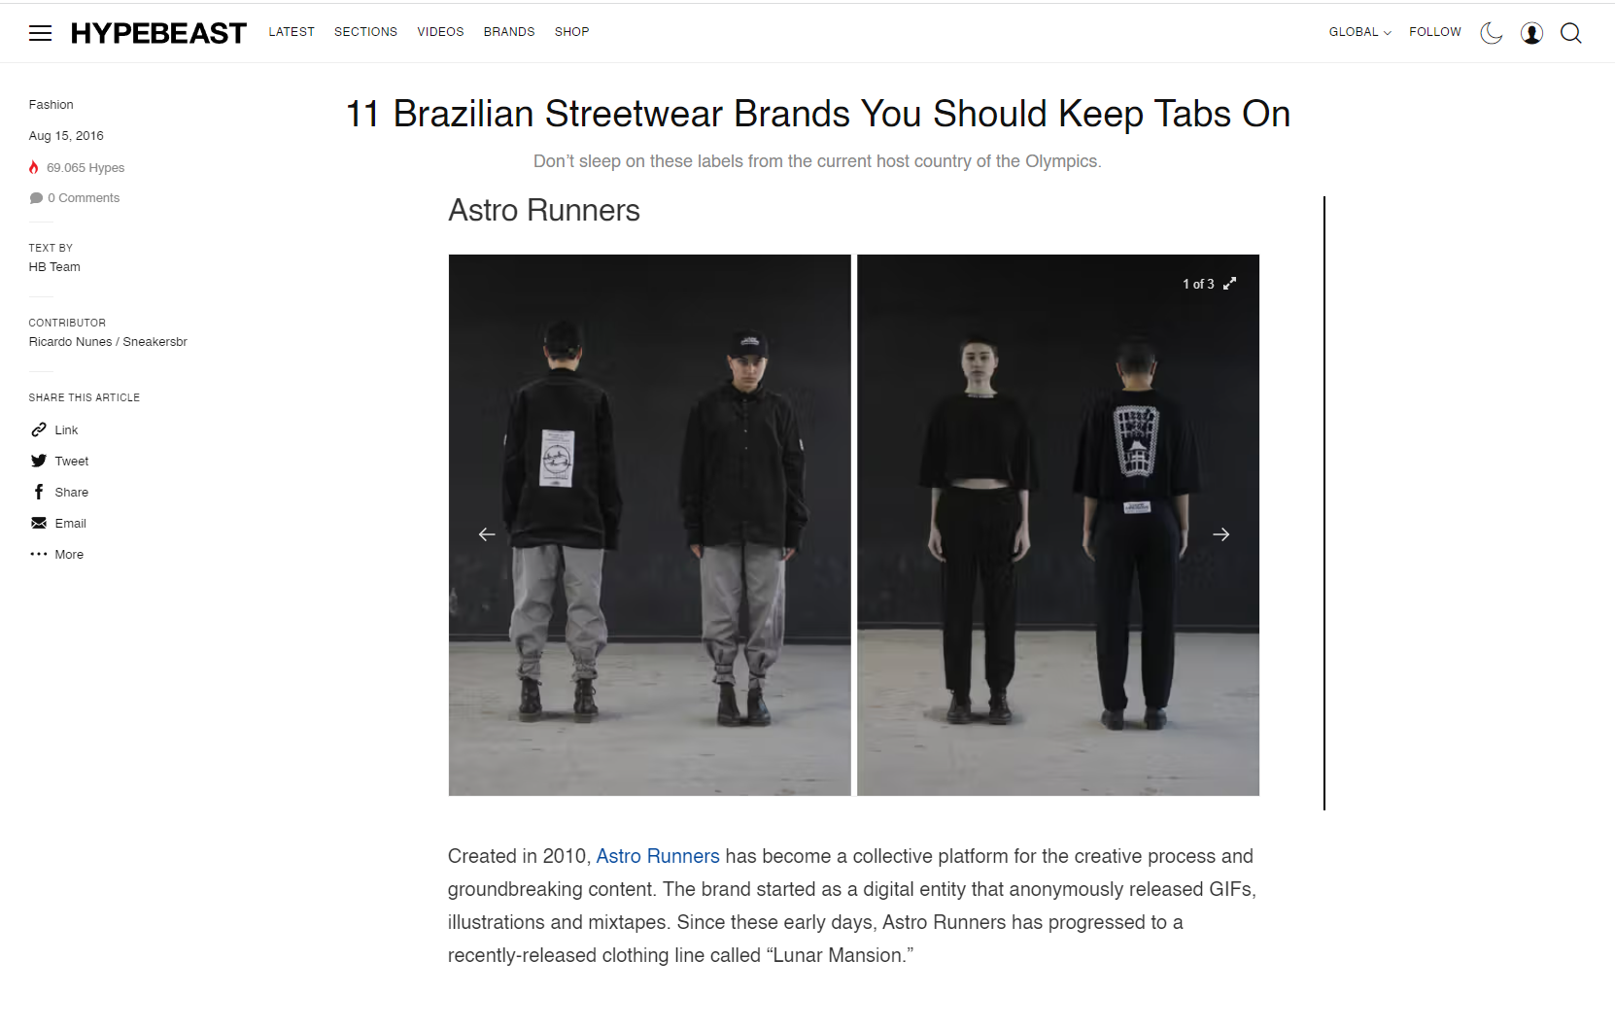Screen dimensions: 1615x1029
Task: Open the Follow menu
Action: coord(1435,32)
